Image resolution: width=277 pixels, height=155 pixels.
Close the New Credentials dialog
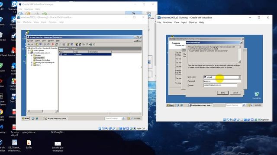tap(242, 43)
